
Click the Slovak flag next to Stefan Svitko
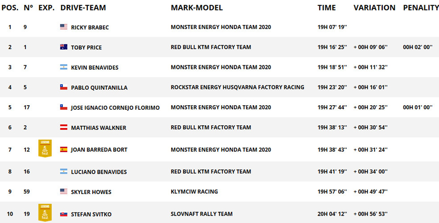pyautogui.click(x=63, y=214)
